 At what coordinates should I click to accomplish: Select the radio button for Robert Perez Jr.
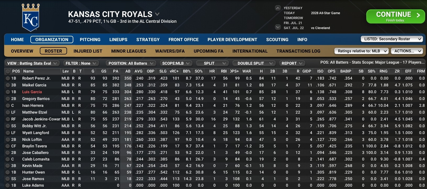tap(8, 78)
